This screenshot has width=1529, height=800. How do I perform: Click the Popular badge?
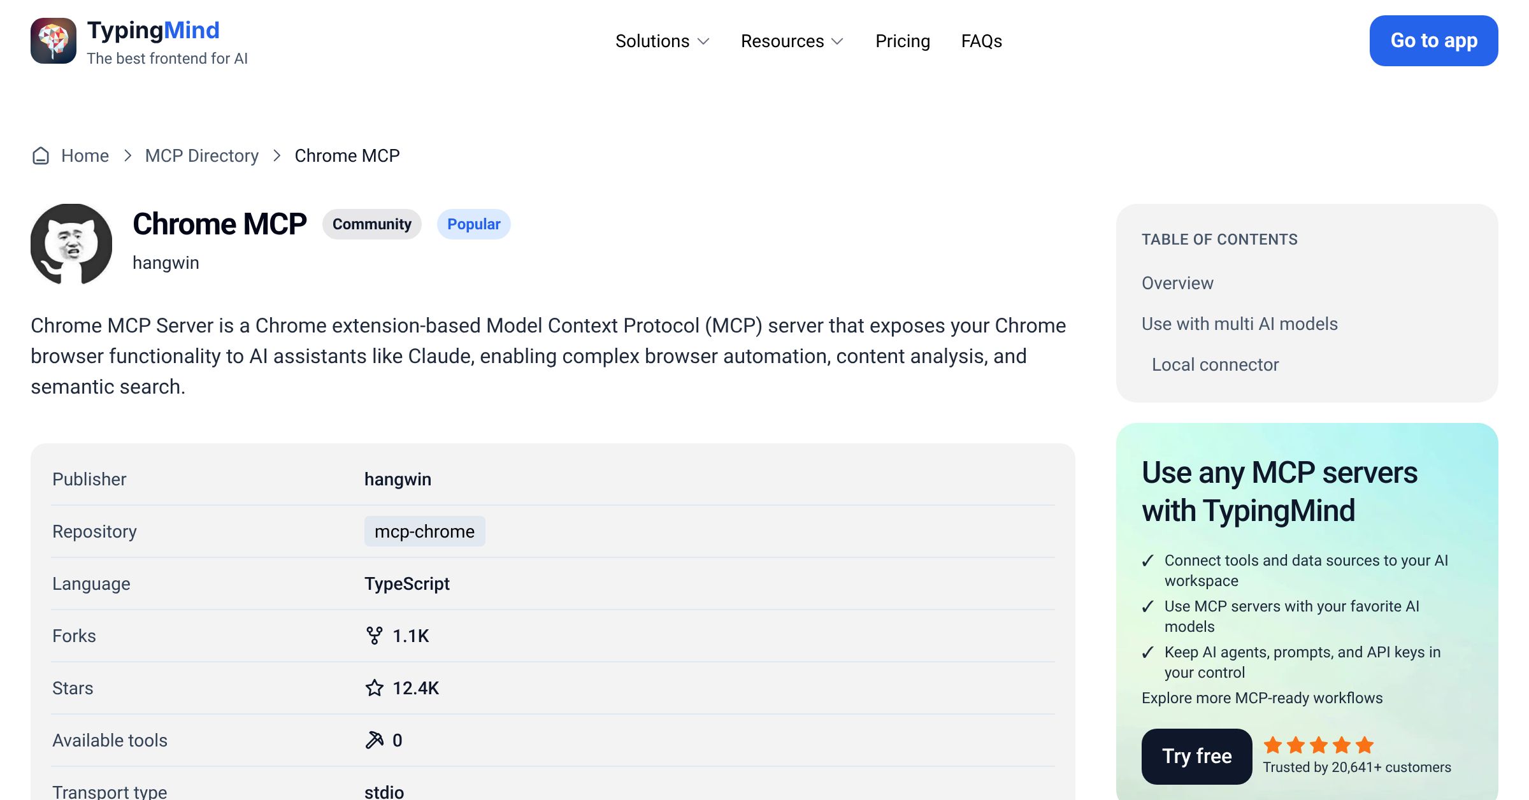(474, 224)
